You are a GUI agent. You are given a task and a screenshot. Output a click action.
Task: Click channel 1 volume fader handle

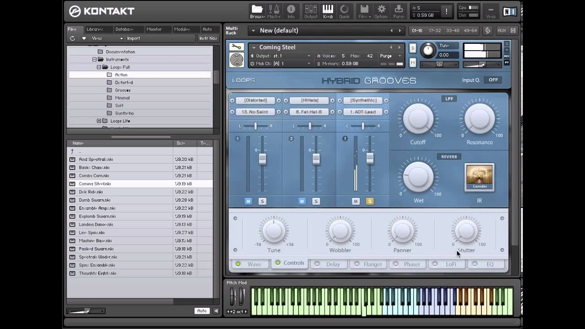point(262,159)
